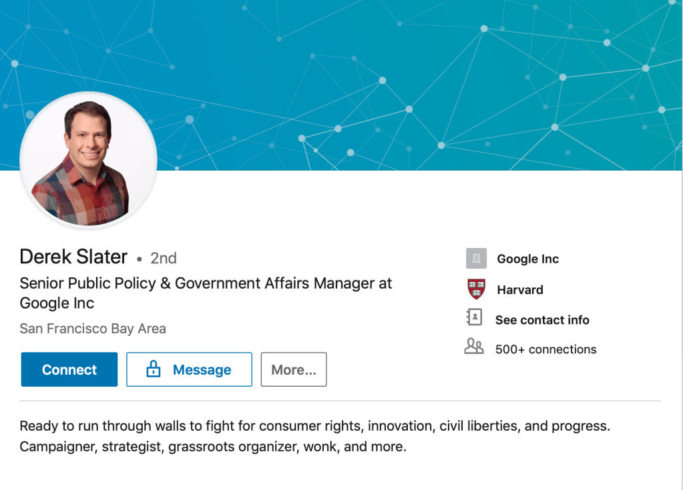Screen dimensions: 683x490
Task: Click Derek Slater's name
Action: pos(73,257)
